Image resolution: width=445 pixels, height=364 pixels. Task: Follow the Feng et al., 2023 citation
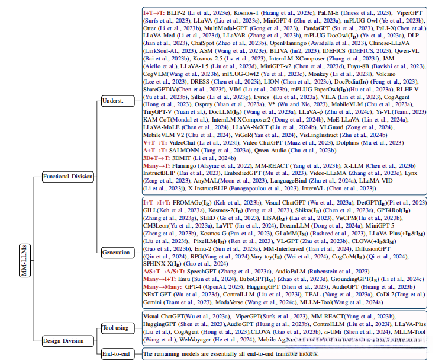tap(394, 82)
